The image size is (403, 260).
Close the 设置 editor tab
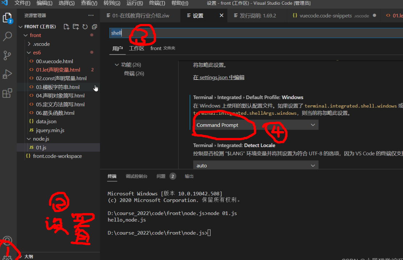point(222,16)
